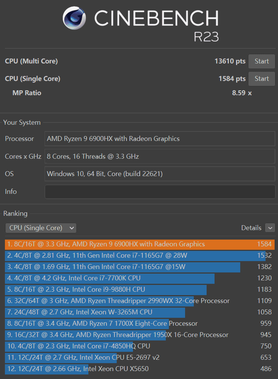Select the Ryzen 9 6900HX ranking entry
Viewport: 278px width, 379px height.
coord(139,244)
